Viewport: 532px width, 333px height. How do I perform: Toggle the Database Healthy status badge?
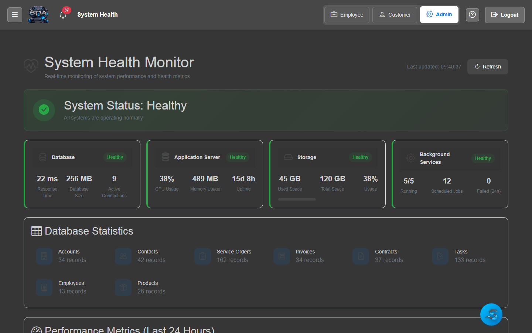115,157
